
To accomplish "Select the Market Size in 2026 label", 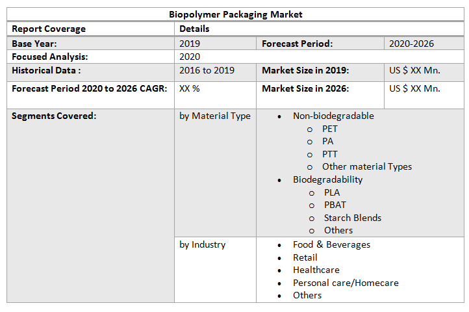I will [305, 88].
